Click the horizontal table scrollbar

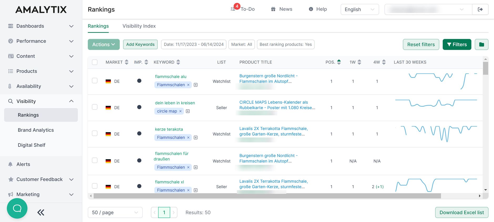tap(267, 196)
